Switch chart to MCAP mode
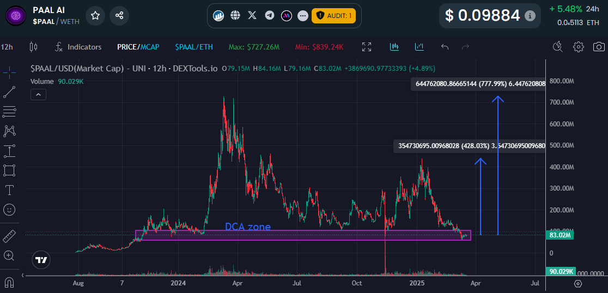Image resolution: width=608 pixels, height=293 pixels. tap(150, 47)
